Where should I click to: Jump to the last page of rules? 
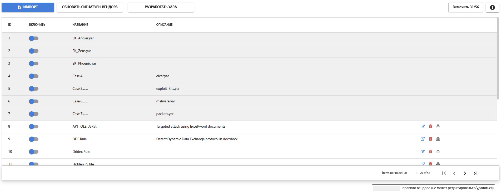[475, 173]
